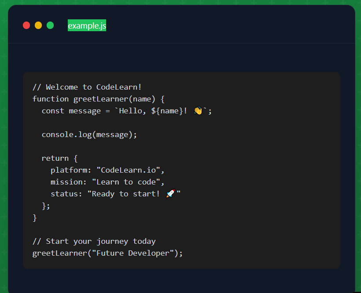Click the rocket emoji in status
This screenshot has height=293, width=361.
170,194
